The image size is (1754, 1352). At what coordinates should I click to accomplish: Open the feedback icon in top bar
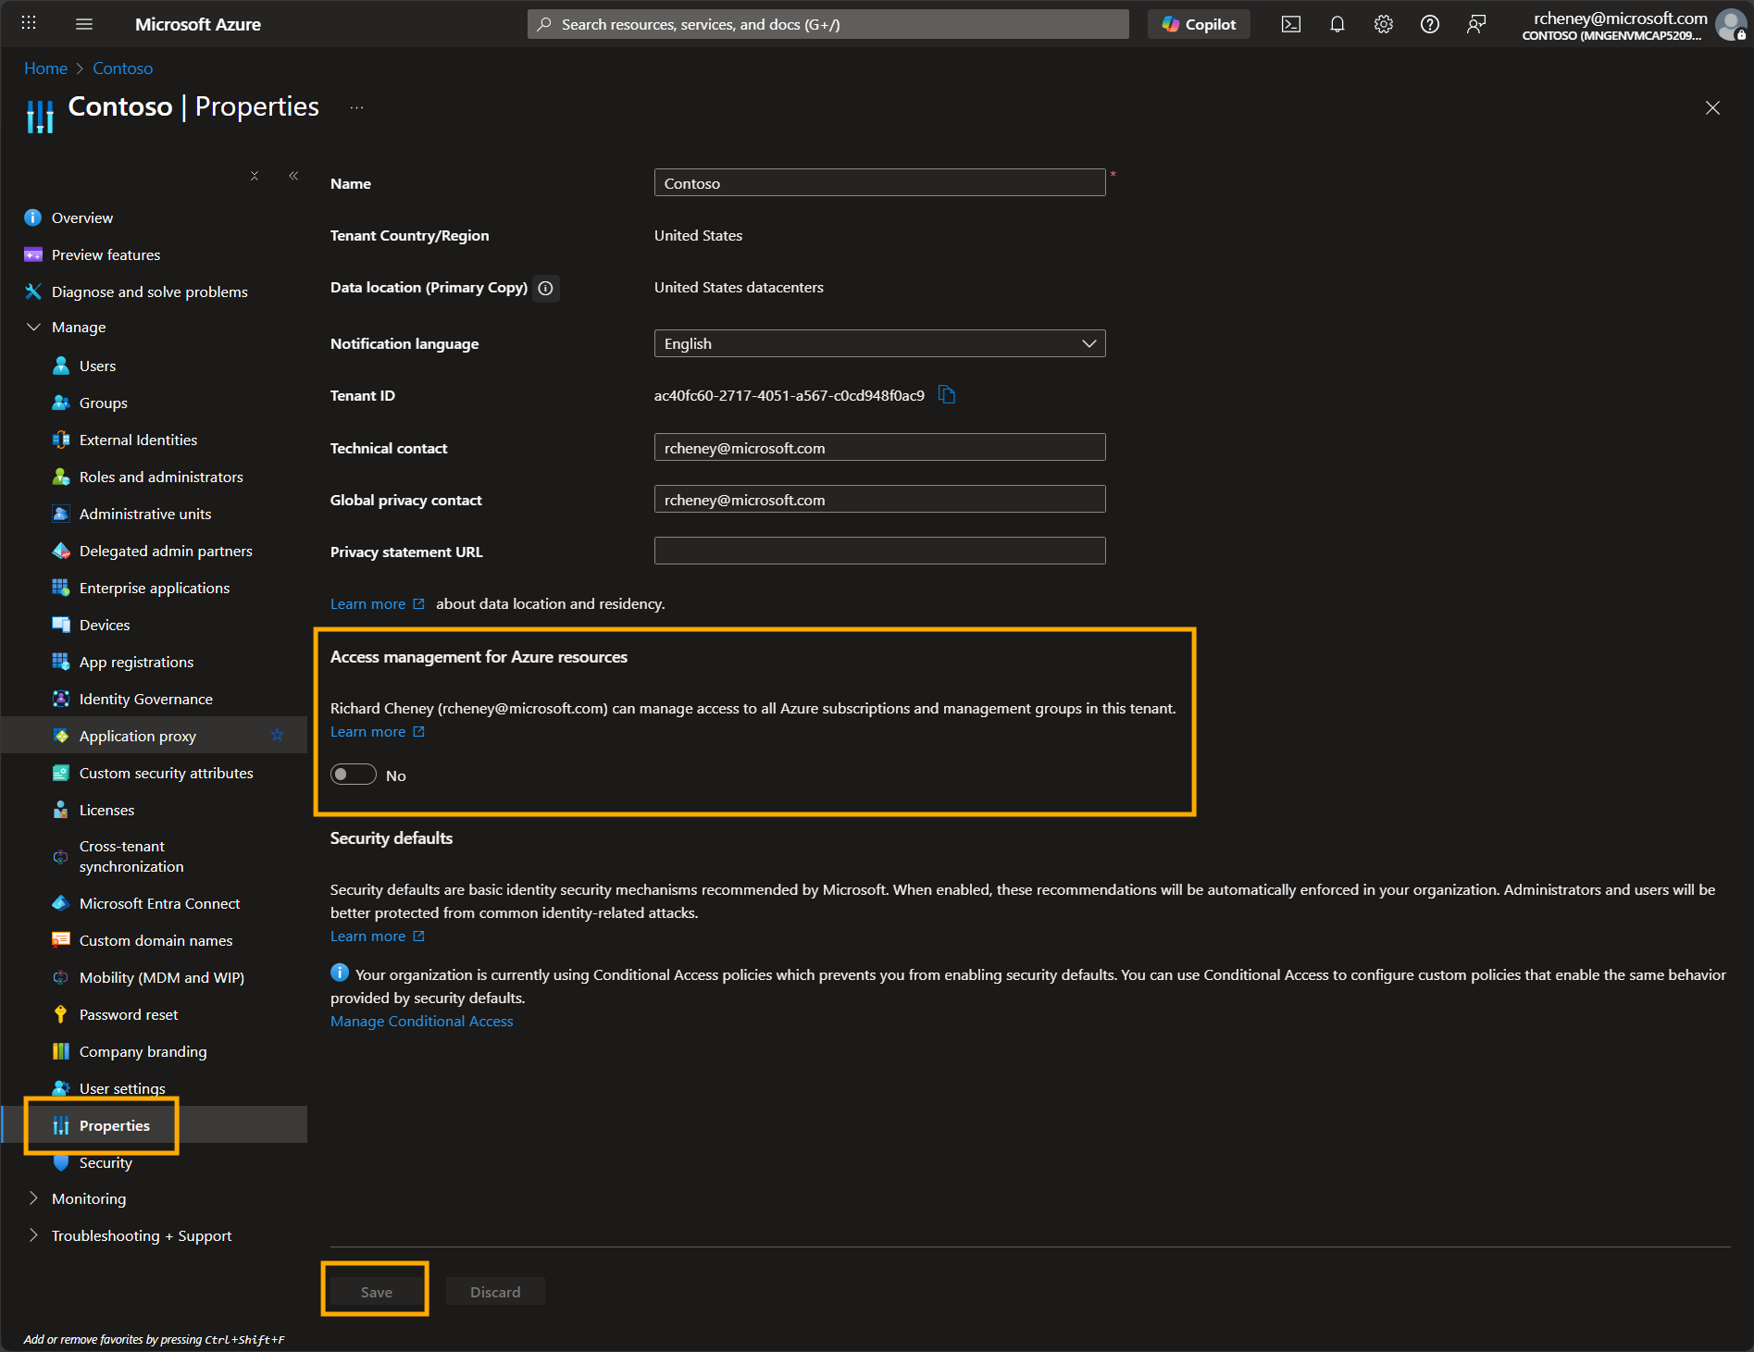coord(1475,24)
